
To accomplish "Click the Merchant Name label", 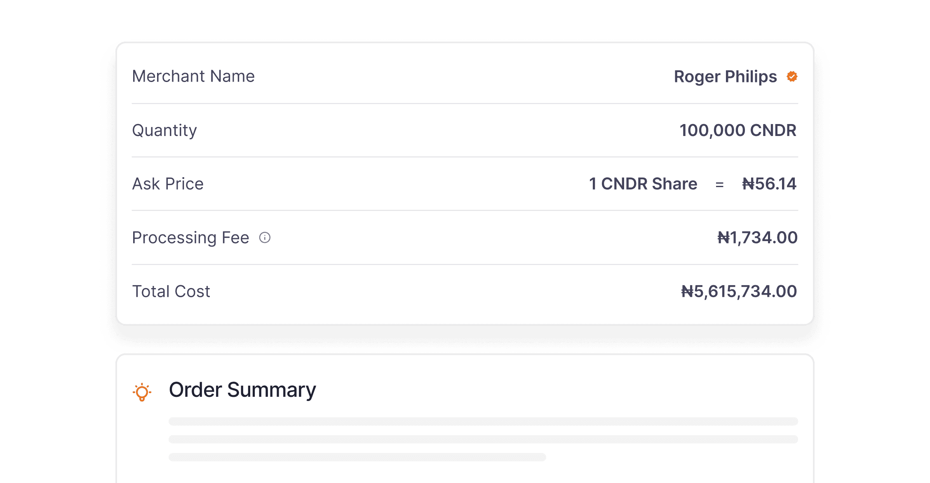I will (193, 76).
